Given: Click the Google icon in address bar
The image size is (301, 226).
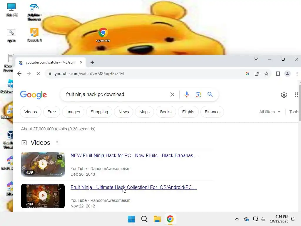Looking at the screenshot, I should coord(248,74).
